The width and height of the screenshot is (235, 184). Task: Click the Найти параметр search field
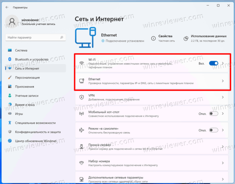(35, 37)
